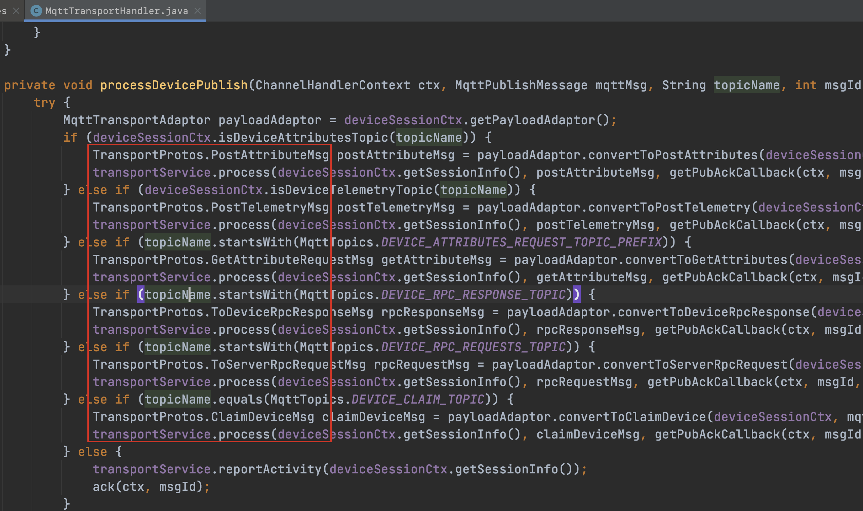Click the reportActivity method call
Viewport: 863px width, 511px height.
270,469
